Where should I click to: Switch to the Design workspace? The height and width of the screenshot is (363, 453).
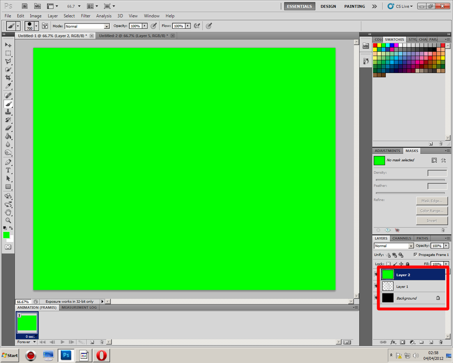pos(328,6)
